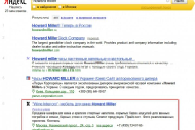
Task: Open green URL under Ukraine dealer result
Action: (48, 96)
